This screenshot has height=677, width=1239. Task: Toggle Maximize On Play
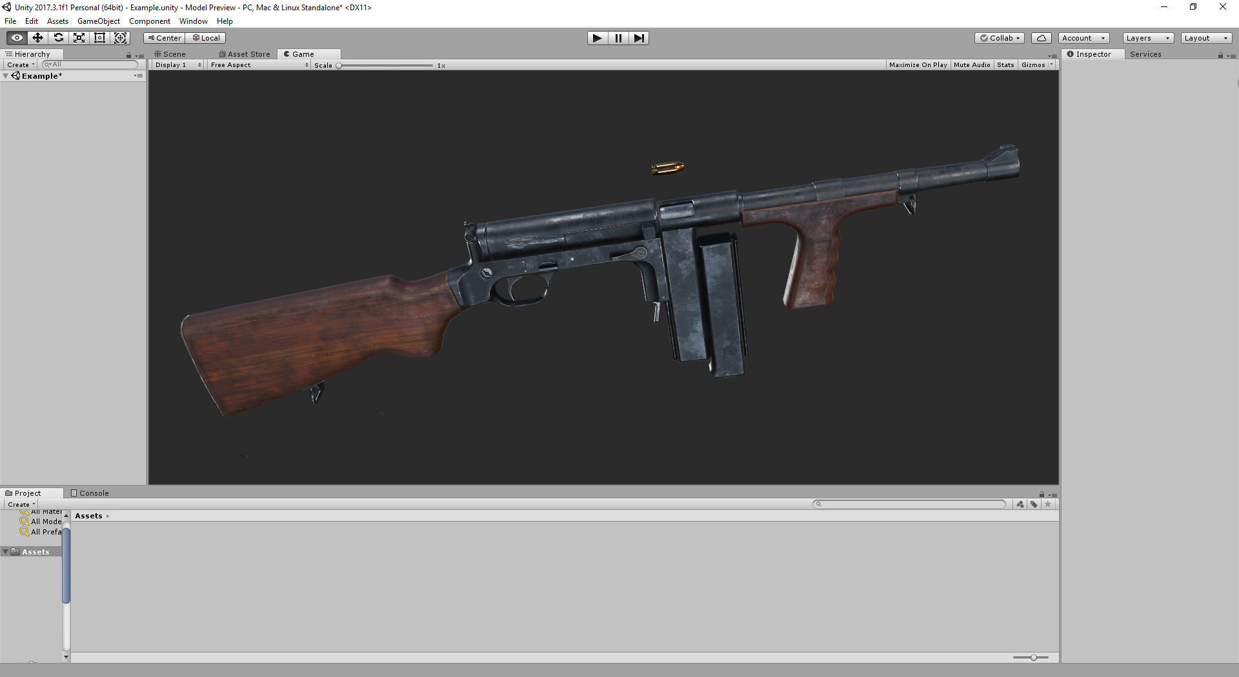point(918,65)
